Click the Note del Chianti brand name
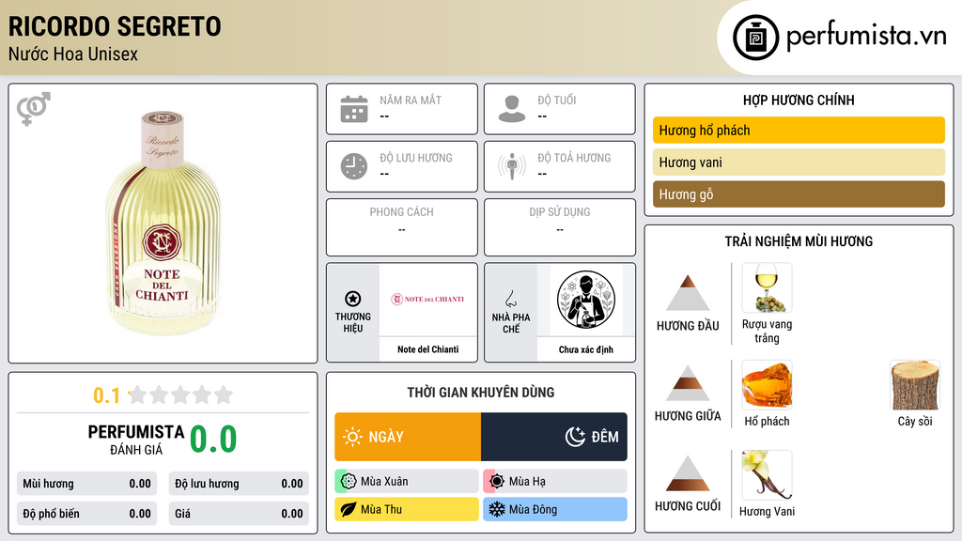The width and height of the screenshot is (962, 541). tap(427, 349)
